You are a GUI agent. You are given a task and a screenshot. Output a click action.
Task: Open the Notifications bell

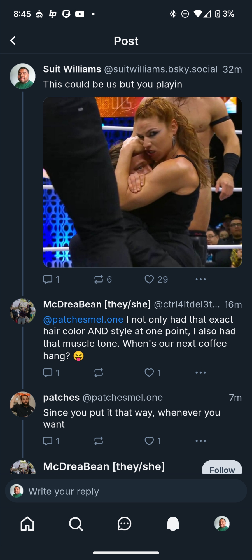(x=173, y=524)
